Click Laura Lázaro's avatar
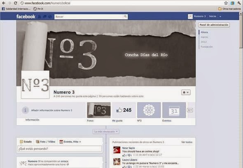The width and height of the screenshot is (243, 168). [x=117, y=162]
